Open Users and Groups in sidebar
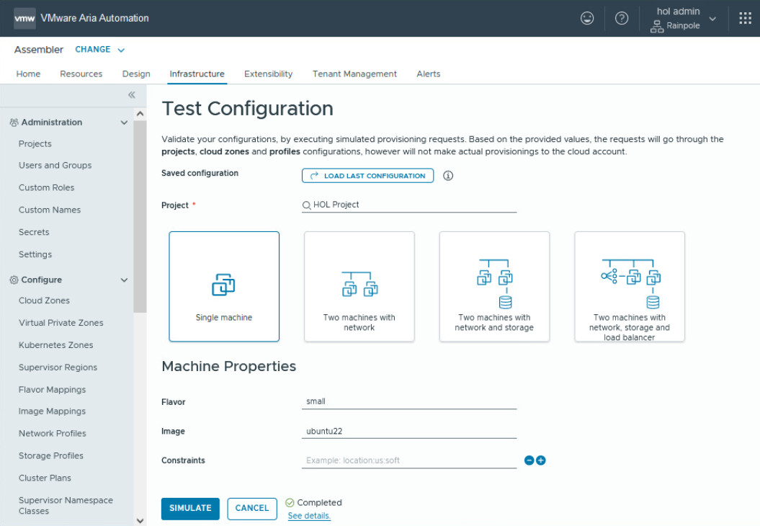The height and width of the screenshot is (526, 760). point(55,166)
